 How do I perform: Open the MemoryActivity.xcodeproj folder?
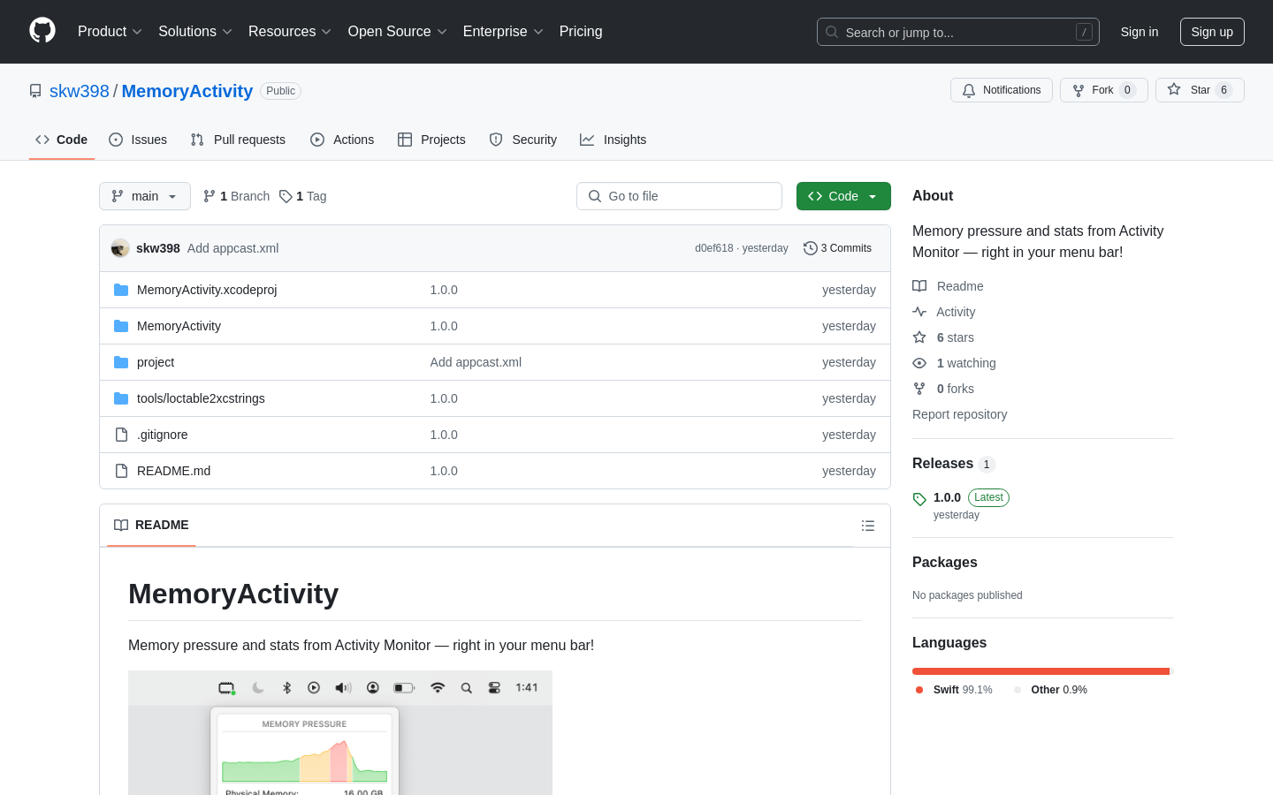(207, 290)
